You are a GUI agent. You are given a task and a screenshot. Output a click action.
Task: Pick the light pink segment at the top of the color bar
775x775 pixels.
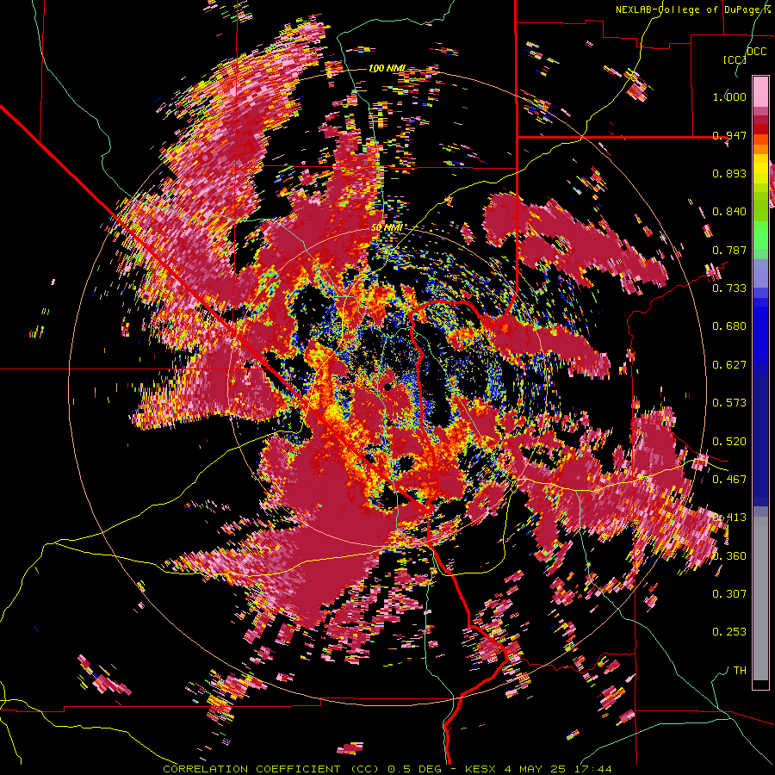tap(760, 91)
